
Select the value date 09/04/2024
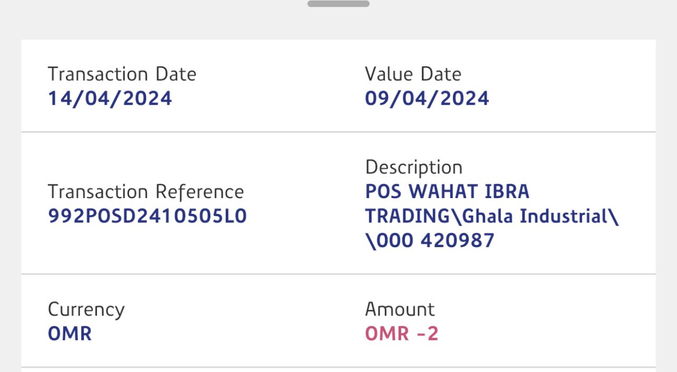point(427,99)
